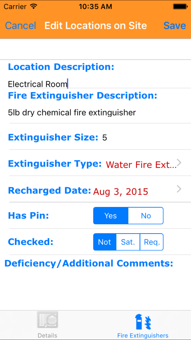
Task: Open Extinguisher Type chevron
Action: tap(179, 163)
